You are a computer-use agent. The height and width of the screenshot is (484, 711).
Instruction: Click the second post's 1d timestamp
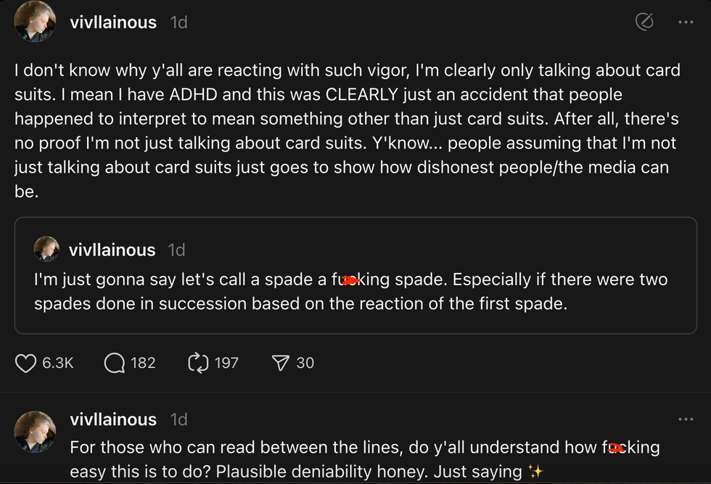[178, 419]
